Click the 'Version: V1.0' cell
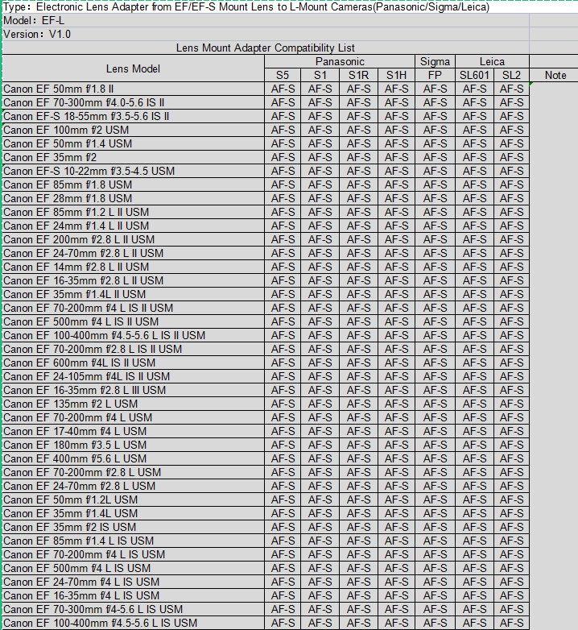578x630 pixels. (266, 34)
